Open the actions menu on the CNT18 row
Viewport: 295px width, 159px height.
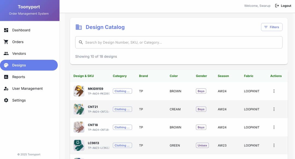274,127
